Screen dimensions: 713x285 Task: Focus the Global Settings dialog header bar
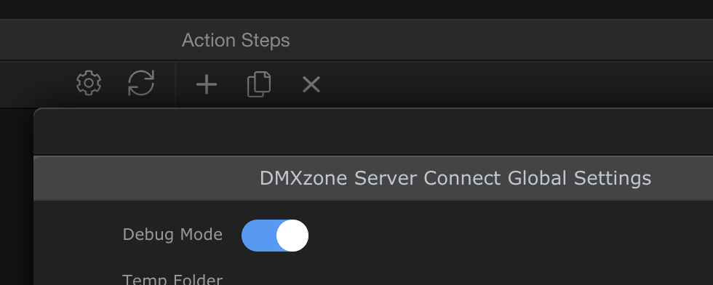point(373,178)
